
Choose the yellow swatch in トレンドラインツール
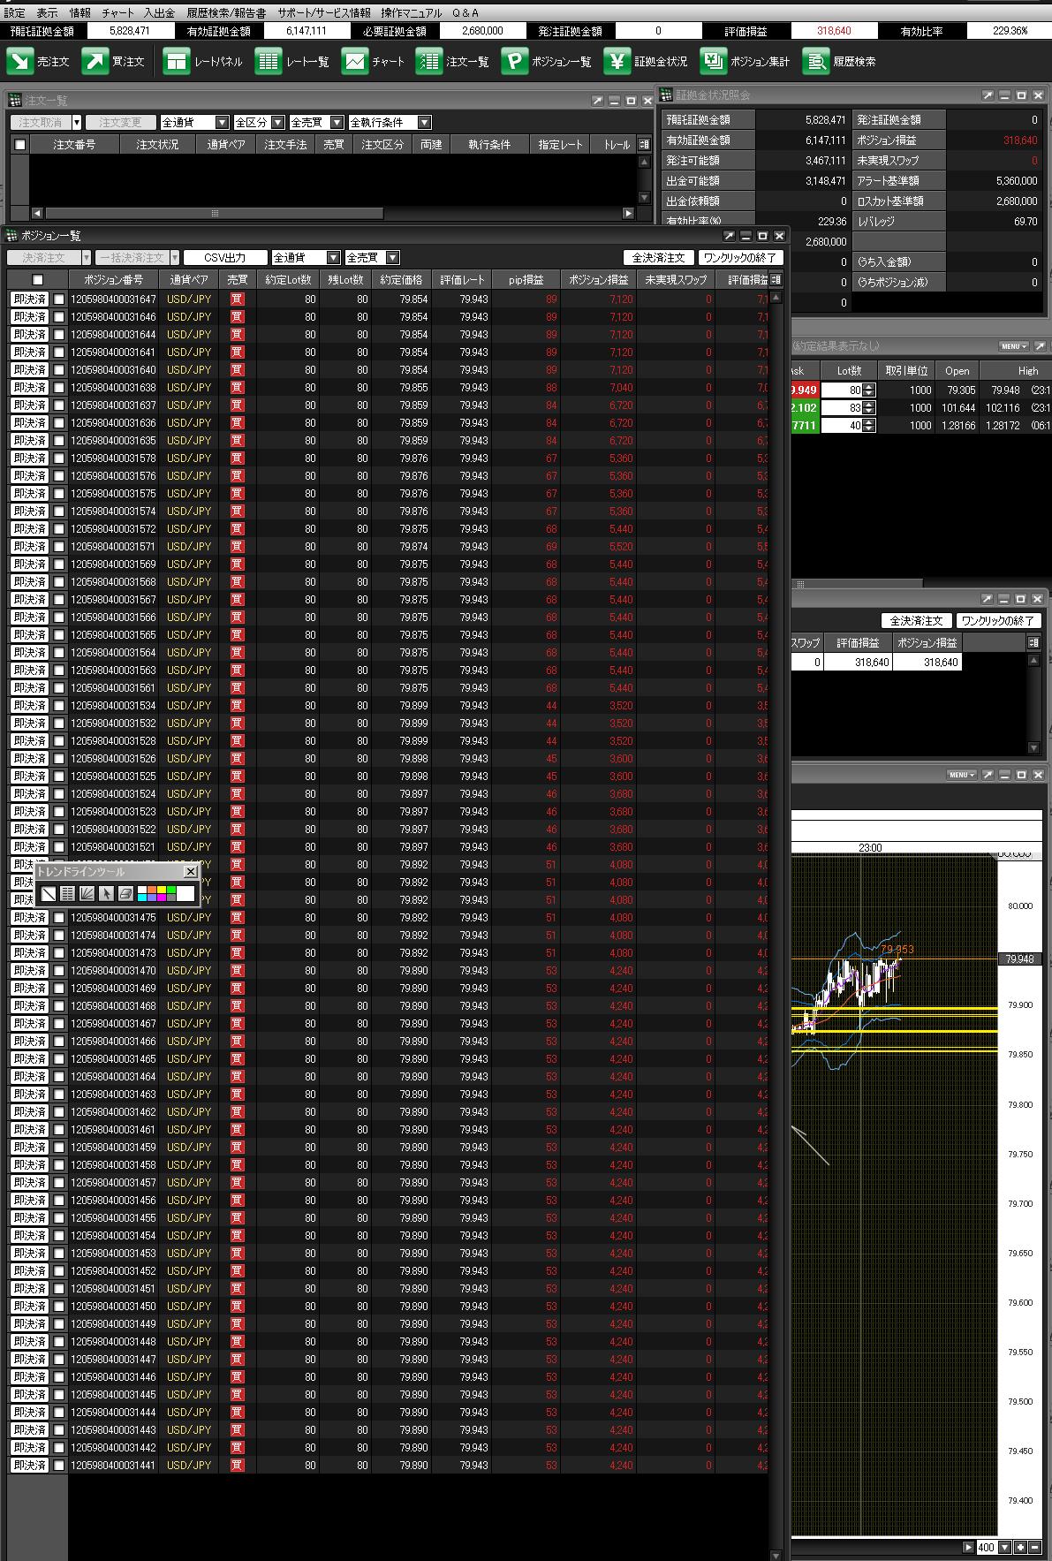pyautogui.click(x=162, y=890)
